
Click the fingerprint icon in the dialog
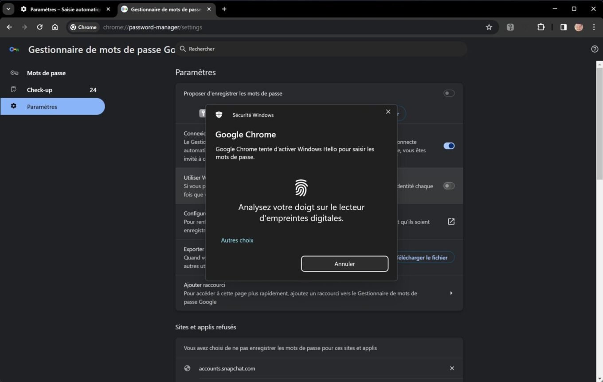(301, 188)
